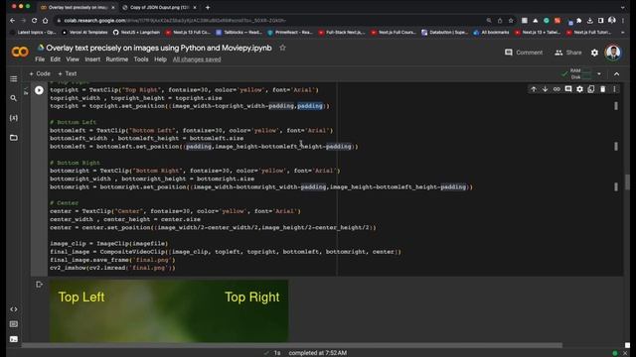The height and width of the screenshot is (357, 636).
Task: Click the output image with Top Left text
Action: [x=169, y=310]
